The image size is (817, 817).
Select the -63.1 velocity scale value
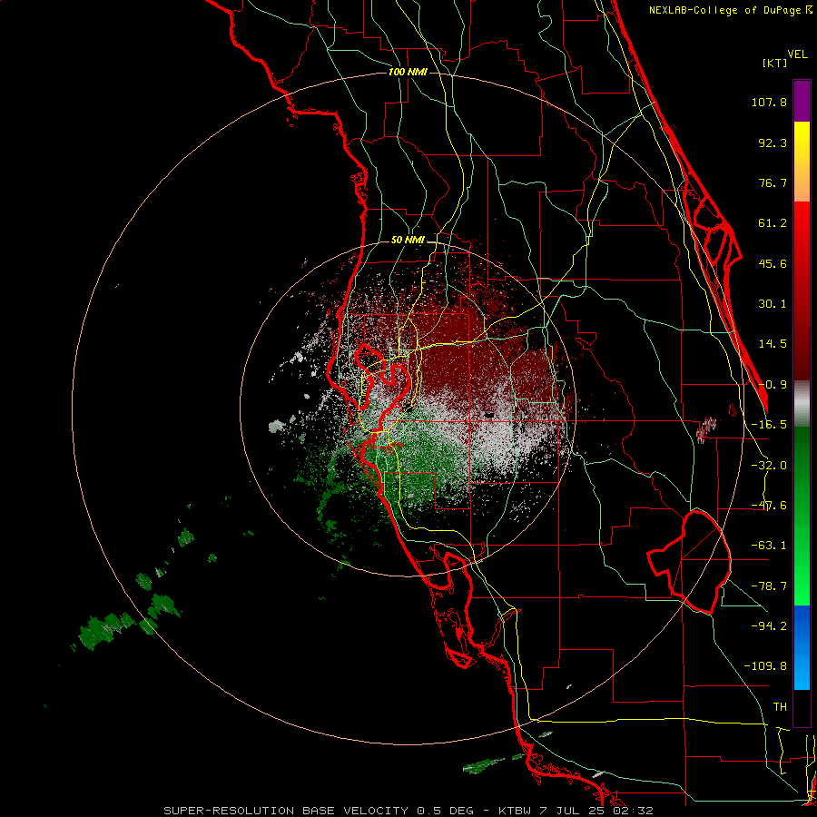click(x=769, y=546)
